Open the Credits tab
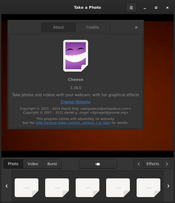The height and width of the screenshot is (203, 175). (x=93, y=27)
